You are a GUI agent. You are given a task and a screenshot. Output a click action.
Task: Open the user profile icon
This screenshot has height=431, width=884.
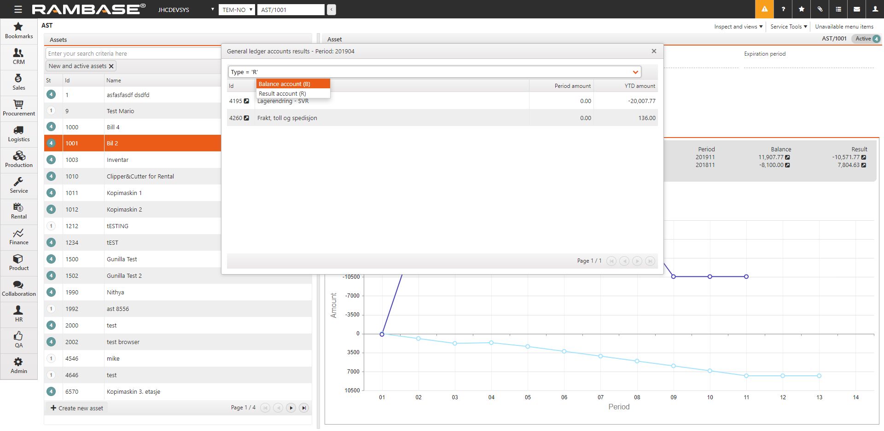[x=875, y=9]
